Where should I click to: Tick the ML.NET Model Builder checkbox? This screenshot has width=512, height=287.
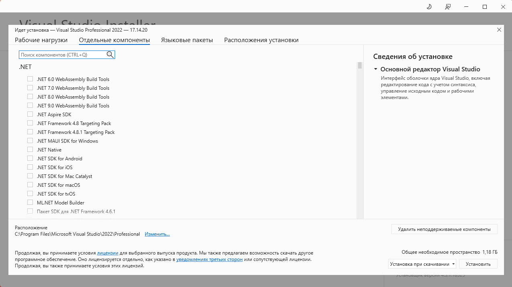[x=30, y=202]
